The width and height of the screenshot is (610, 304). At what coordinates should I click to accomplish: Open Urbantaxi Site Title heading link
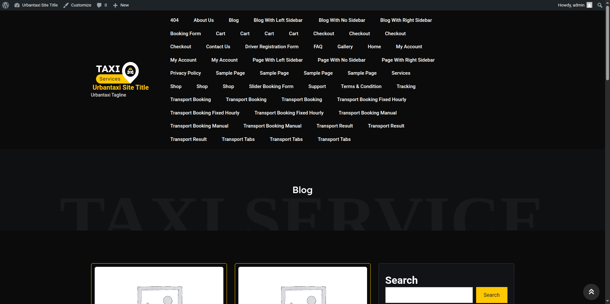[120, 87]
